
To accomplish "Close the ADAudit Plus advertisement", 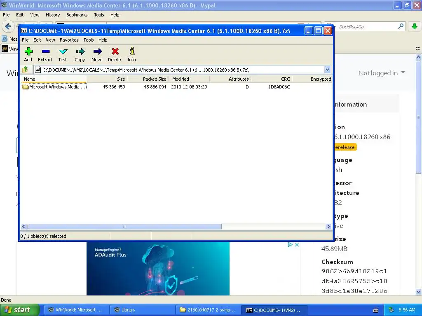I will (x=297, y=244).
